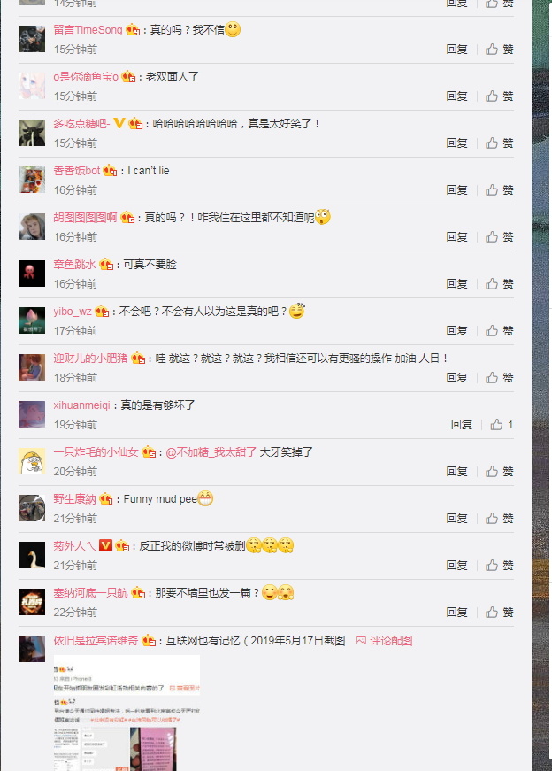The image size is (552, 771).
Task: View 评论配图 comment image link
Action: coord(385,640)
